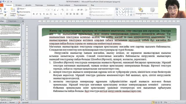The width and height of the screenshot is (186, 104).
Task: Increase font size with the large A icon
Action: [x=55, y=10]
